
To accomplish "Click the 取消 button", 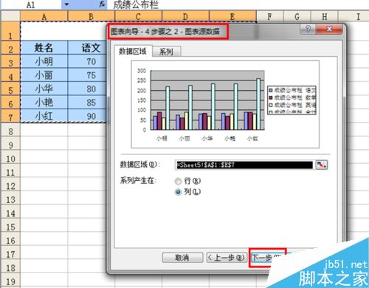I will [182, 258].
